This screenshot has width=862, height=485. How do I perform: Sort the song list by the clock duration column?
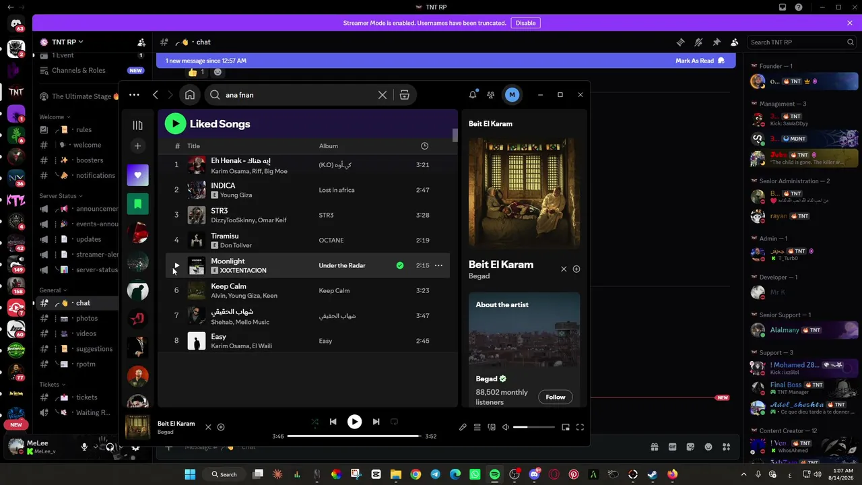[424, 146]
